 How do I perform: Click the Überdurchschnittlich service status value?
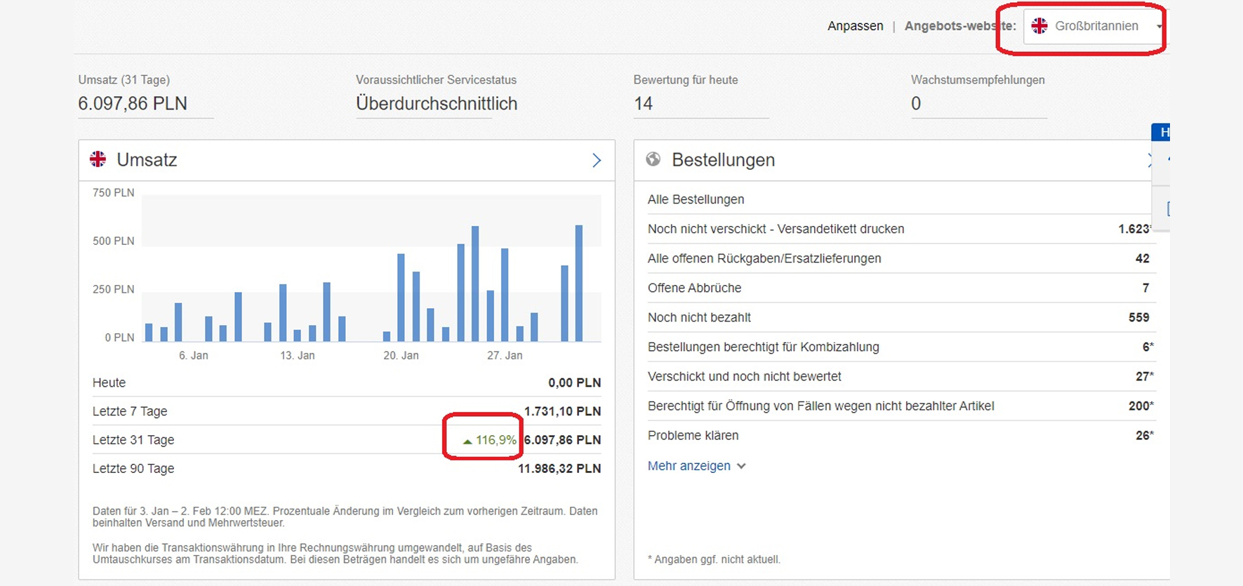pyautogui.click(x=436, y=104)
